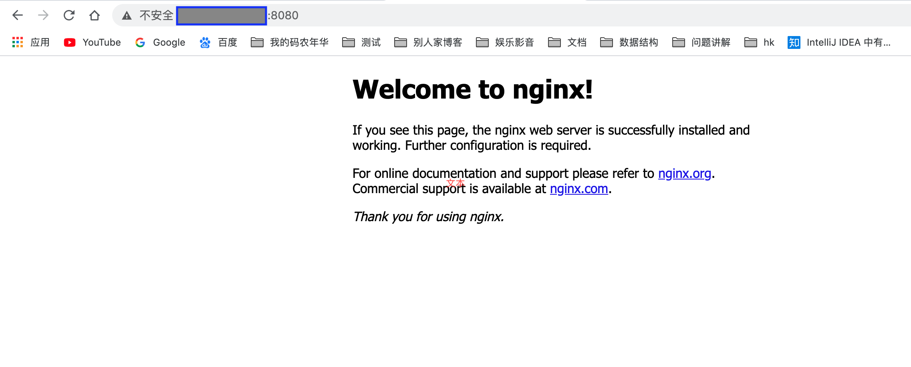Open the 文档 bookmark folder

tap(567, 42)
